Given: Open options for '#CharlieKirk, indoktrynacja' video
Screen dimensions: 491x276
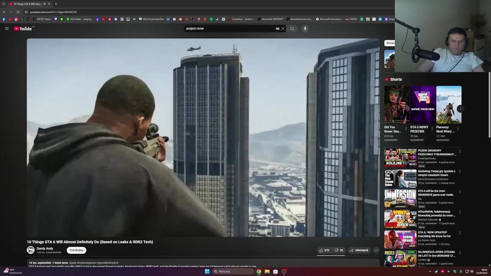Looking at the screenshot, I should (460, 212).
